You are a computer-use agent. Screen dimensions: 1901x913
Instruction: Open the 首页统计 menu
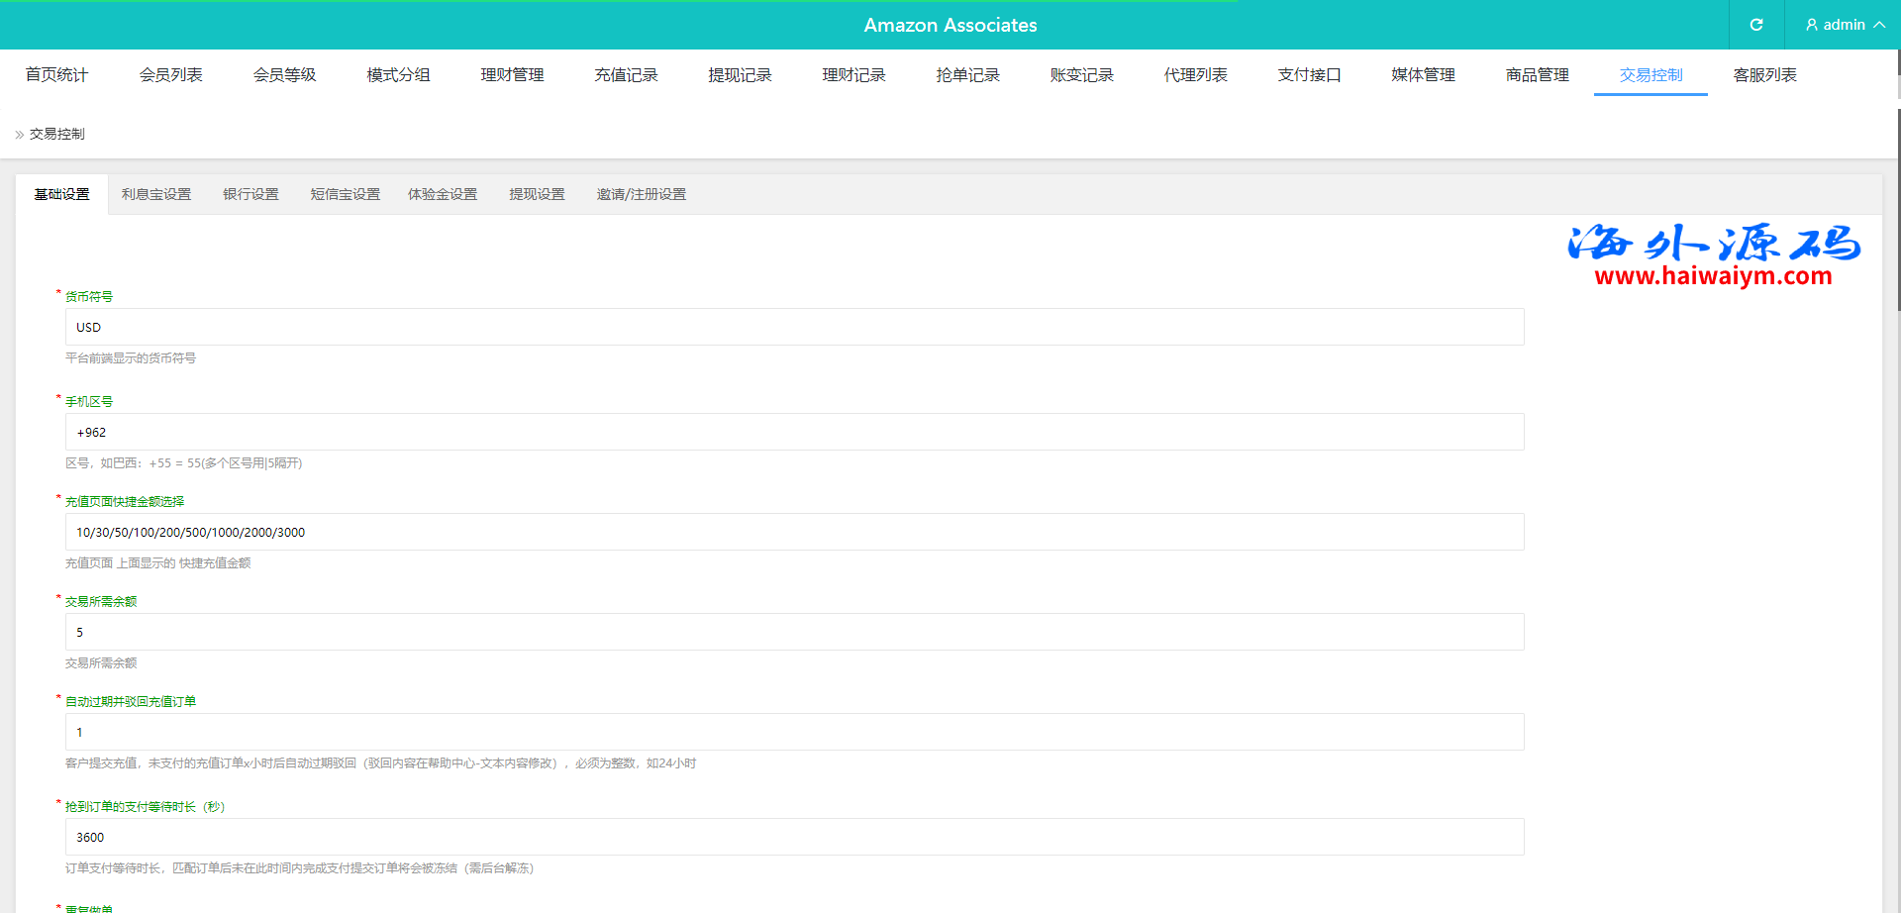(56, 75)
